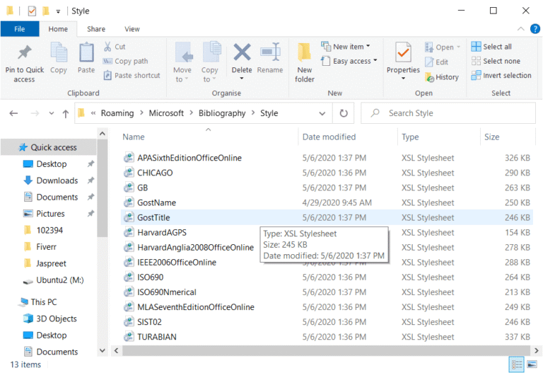The width and height of the screenshot is (543, 373).
Task: Click the navigation pane vertical scrollbar
Action: (x=102, y=189)
